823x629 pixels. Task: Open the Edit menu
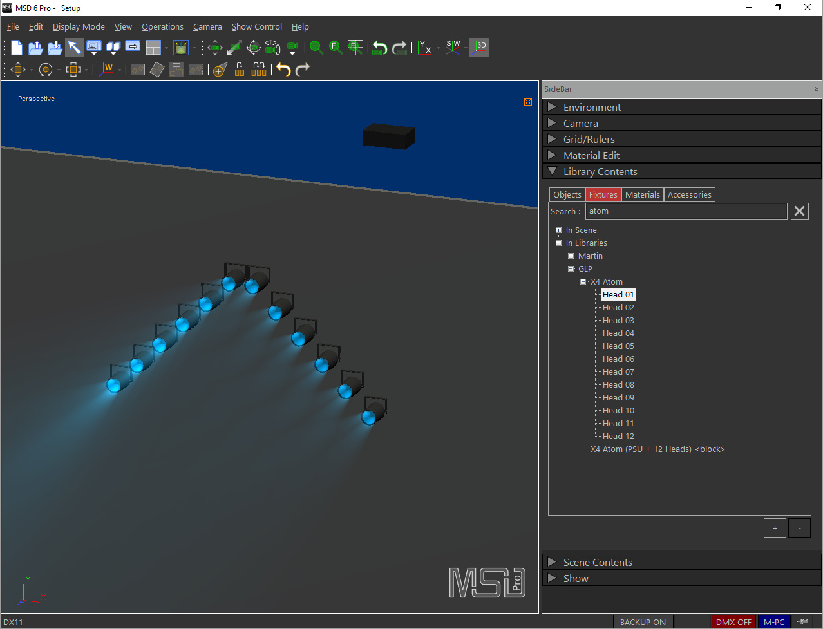tap(36, 26)
